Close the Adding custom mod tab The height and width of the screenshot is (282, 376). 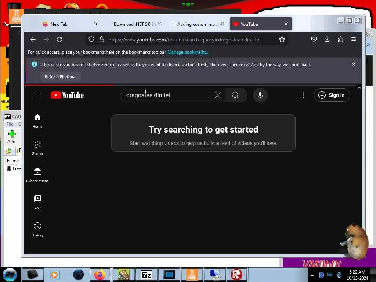[223, 24]
